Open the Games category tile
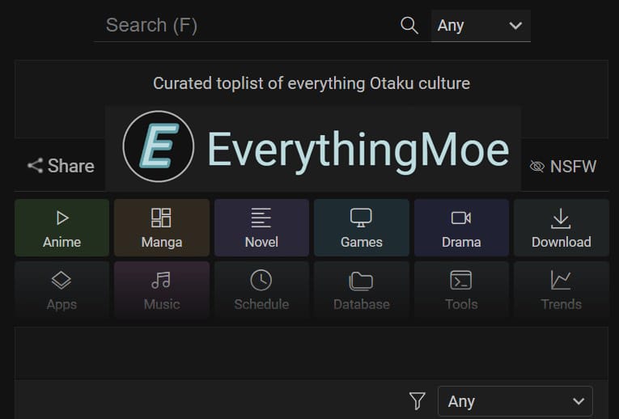The height and width of the screenshot is (419, 619). (x=362, y=228)
